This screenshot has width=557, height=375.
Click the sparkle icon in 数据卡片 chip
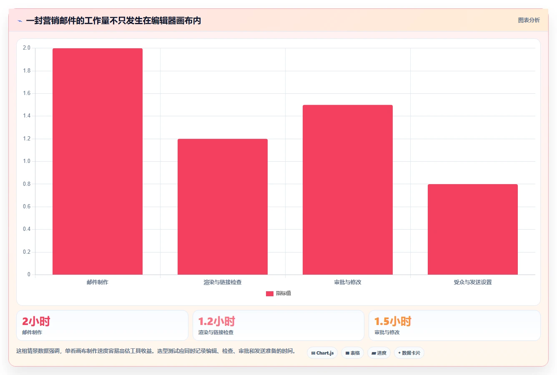(x=399, y=353)
